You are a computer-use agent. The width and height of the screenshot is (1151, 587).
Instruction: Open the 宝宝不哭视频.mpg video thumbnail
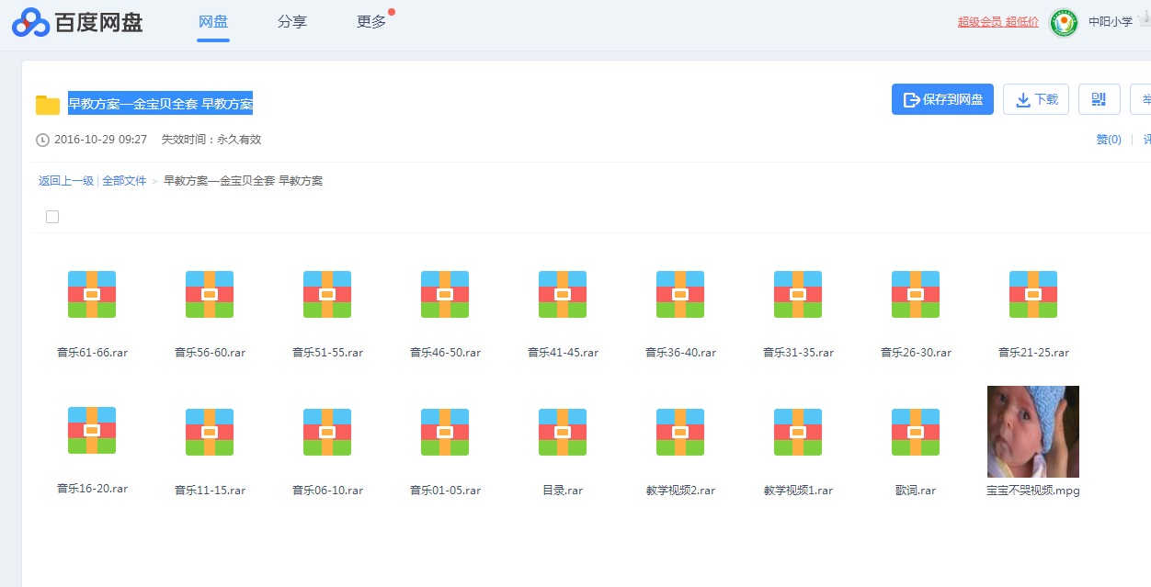coord(1032,432)
